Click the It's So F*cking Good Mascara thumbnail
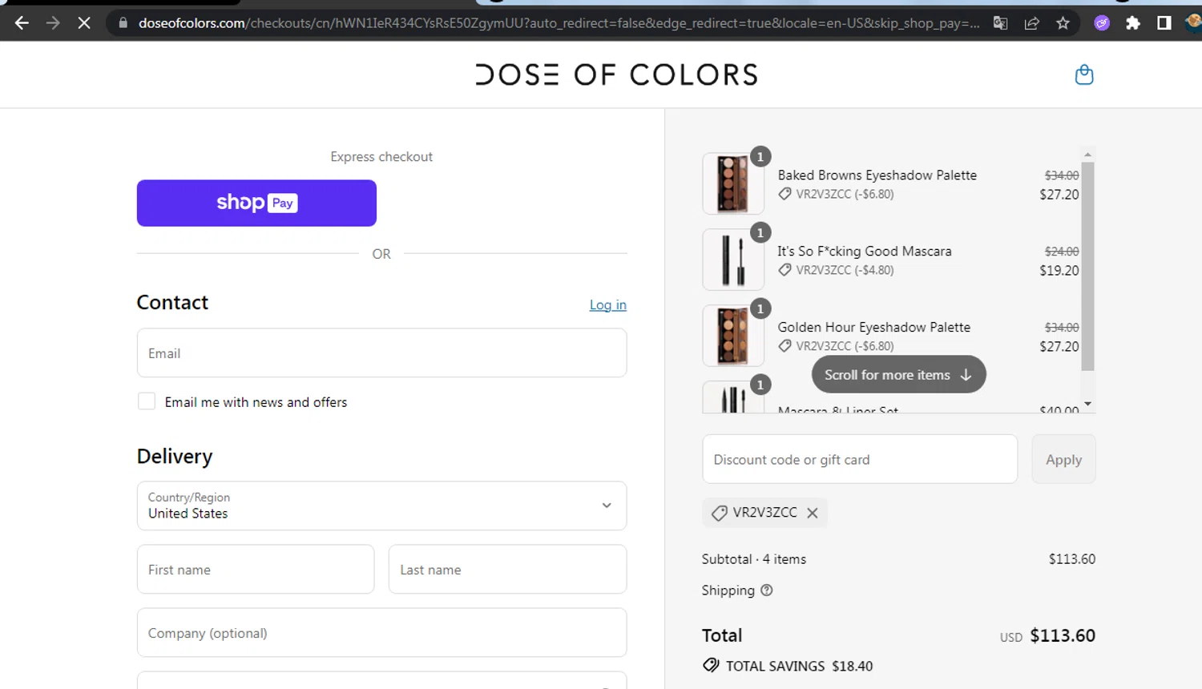 pos(732,260)
